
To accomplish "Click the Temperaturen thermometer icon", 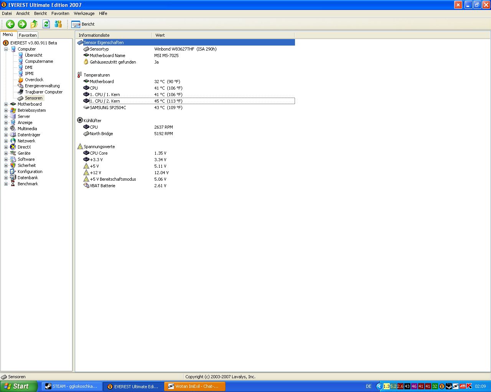I will [80, 75].
